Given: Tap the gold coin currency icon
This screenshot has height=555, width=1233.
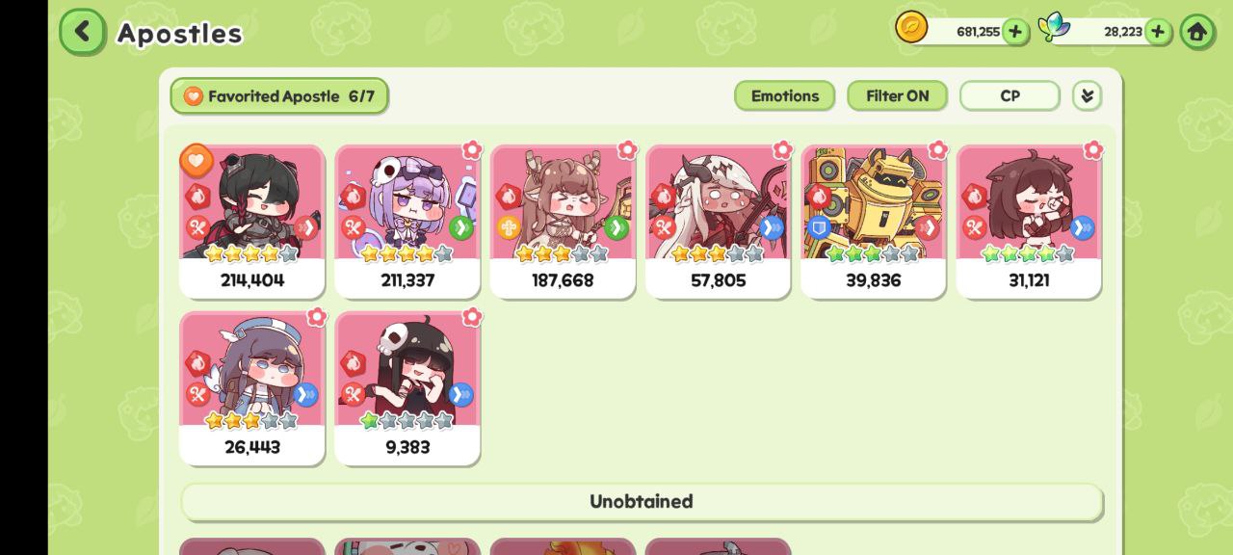Looking at the screenshot, I should click(x=911, y=27).
